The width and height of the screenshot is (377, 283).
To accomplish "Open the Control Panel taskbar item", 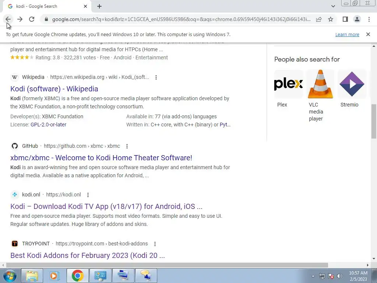I will coord(100,276).
